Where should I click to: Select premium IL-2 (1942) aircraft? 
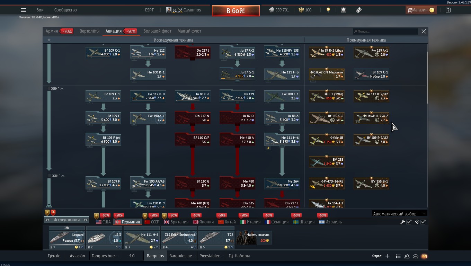[327, 96]
